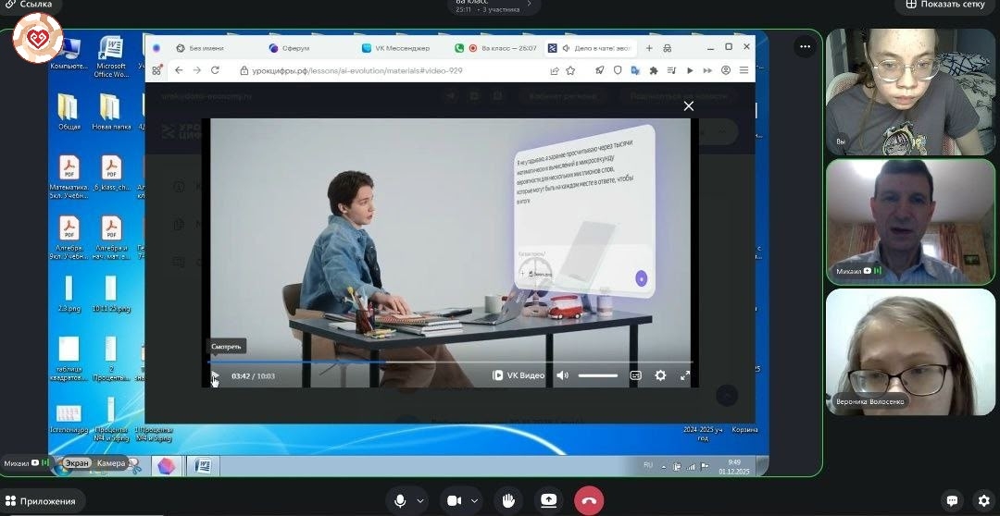Click the video player fullscreen icon
Viewport: 1000px width, 516px height.
(x=685, y=375)
